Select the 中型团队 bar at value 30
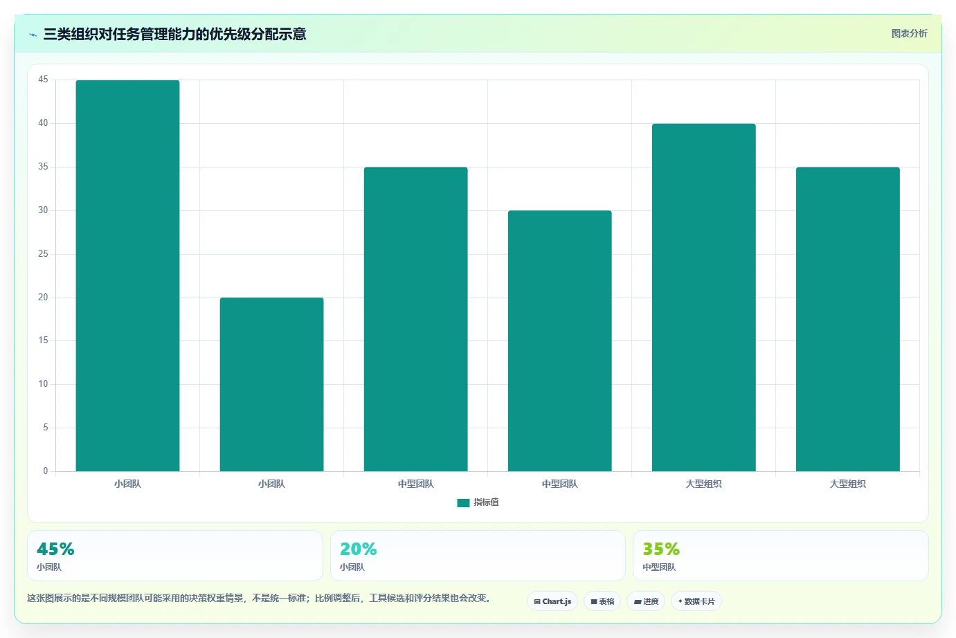Screen dimensions: 956x638 559,340
